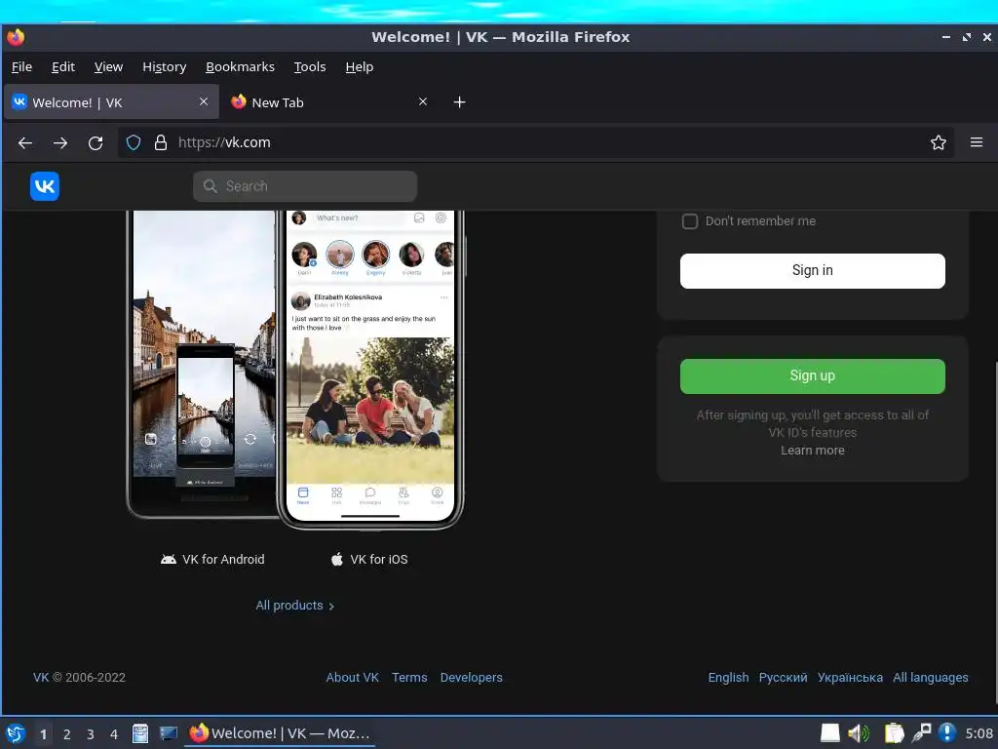The image size is (998, 749).
Task: Close the Welcome! | VK tab
Action: (204, 101)
